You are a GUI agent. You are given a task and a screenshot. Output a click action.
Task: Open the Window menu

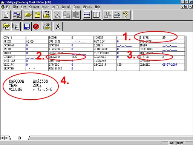click(x=87, y=7)
